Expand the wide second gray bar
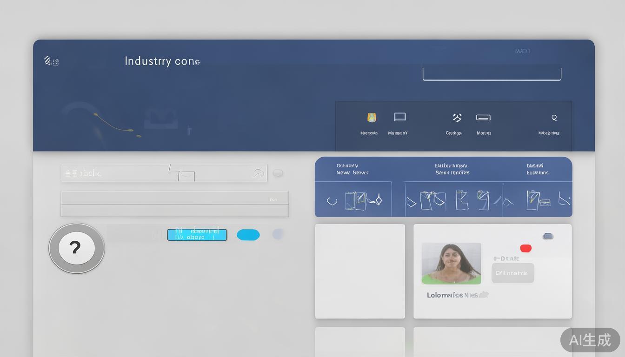Viewport: 625px width, 357px height. tap(174, 204)
